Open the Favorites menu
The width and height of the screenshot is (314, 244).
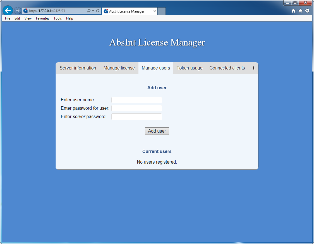[42, 18]
